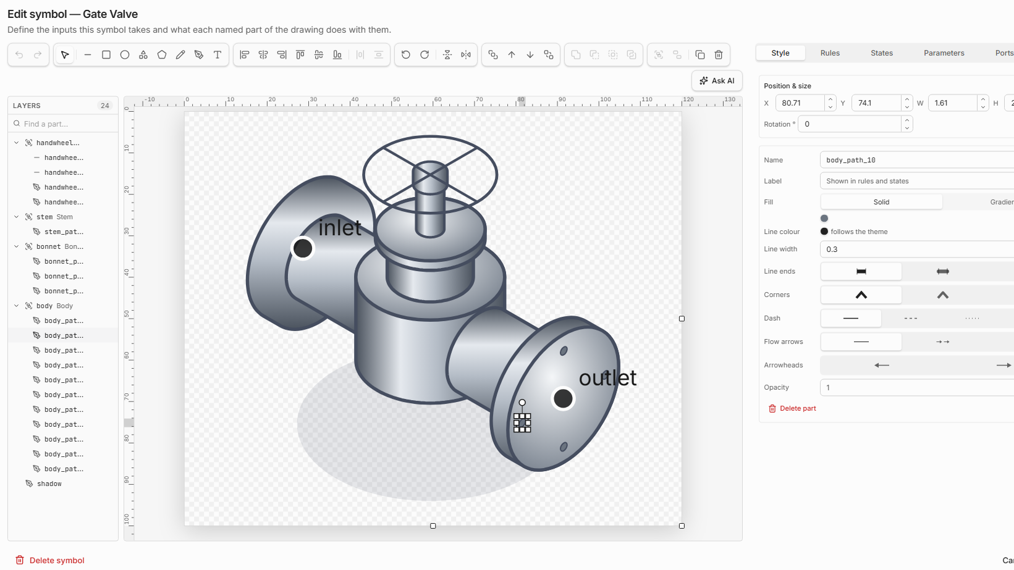Align selected parts to left edge

(245, 55)
